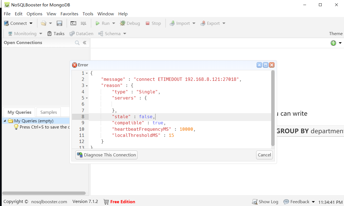Click the heartbeatFrequencyMS value 10000
Screen dimensions: 344x206
click(x=186, y=129)
